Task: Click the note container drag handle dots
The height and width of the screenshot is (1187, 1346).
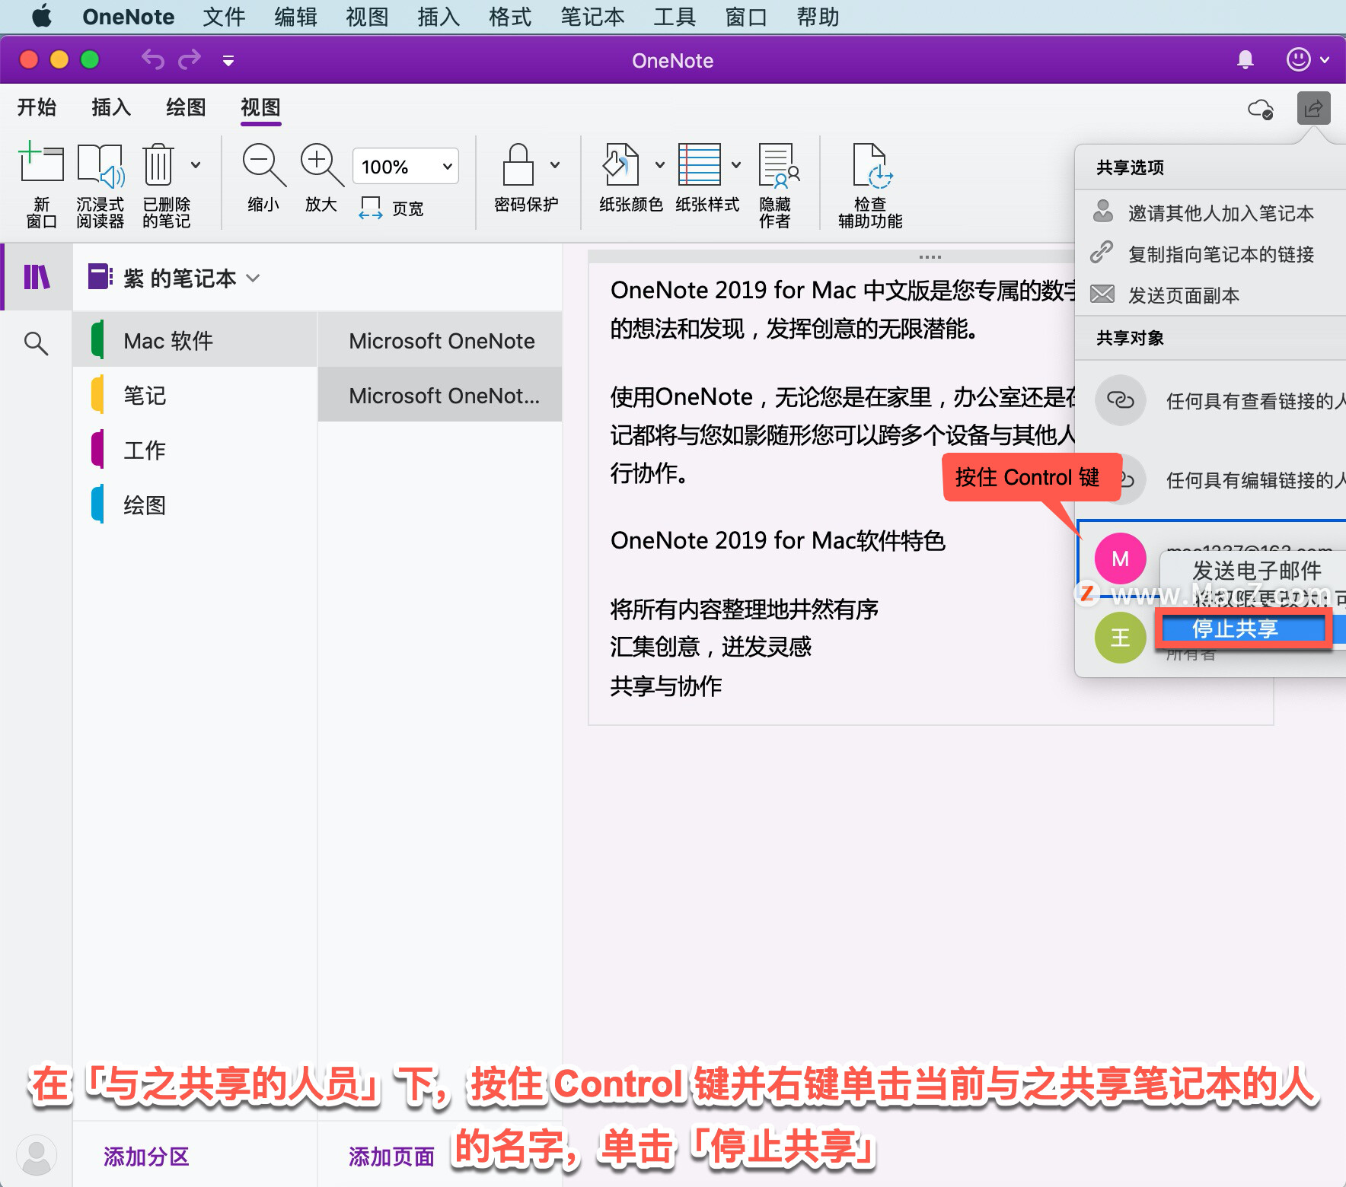Action: [x=930, y=256]
